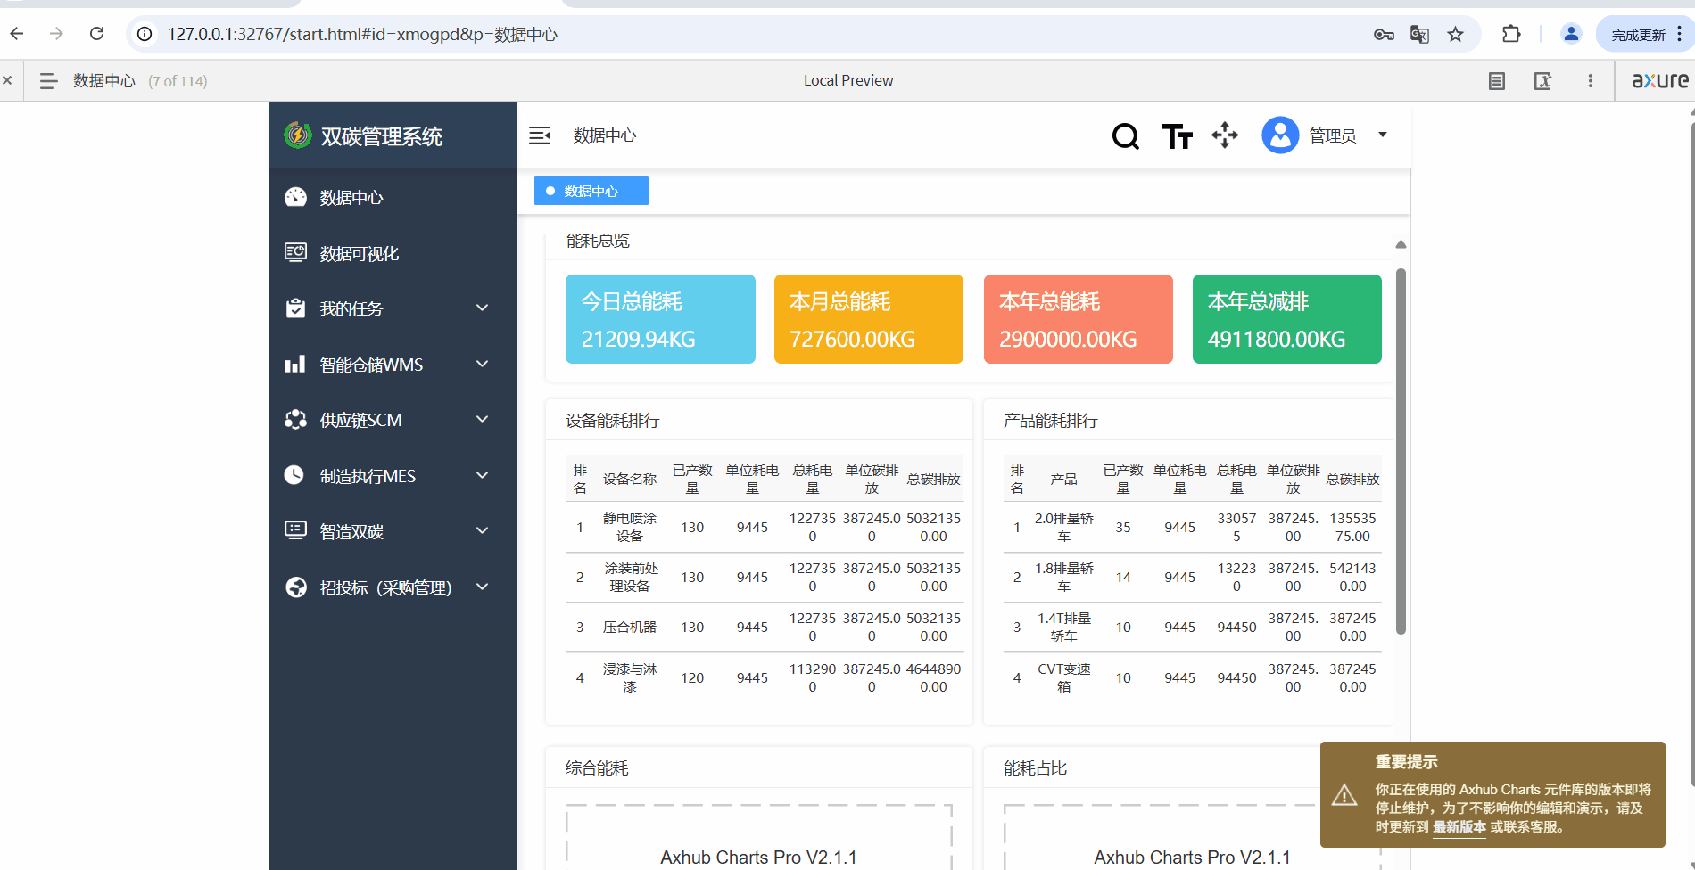This screenshot has height=870, width=1695.
Task: Click the 综合能耗 panel title
Action: 597,768
